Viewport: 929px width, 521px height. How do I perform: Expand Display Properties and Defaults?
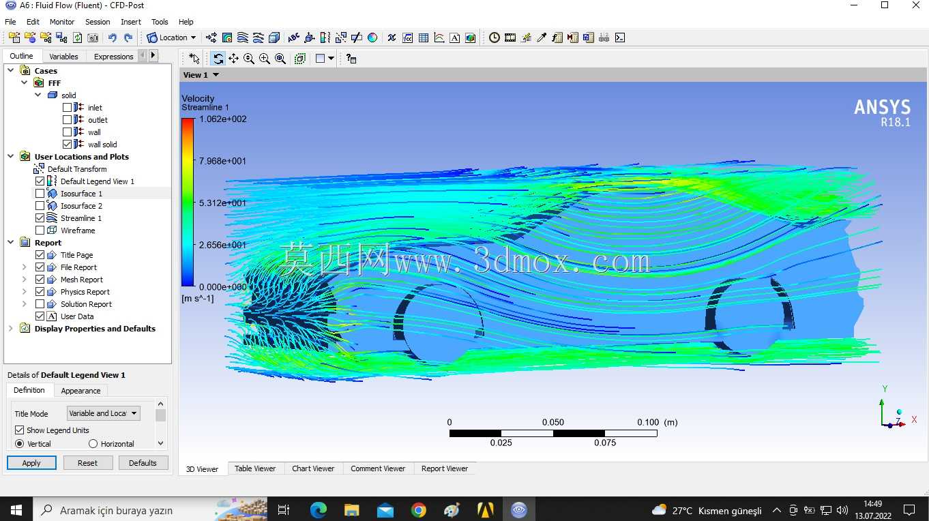[11, 328]
